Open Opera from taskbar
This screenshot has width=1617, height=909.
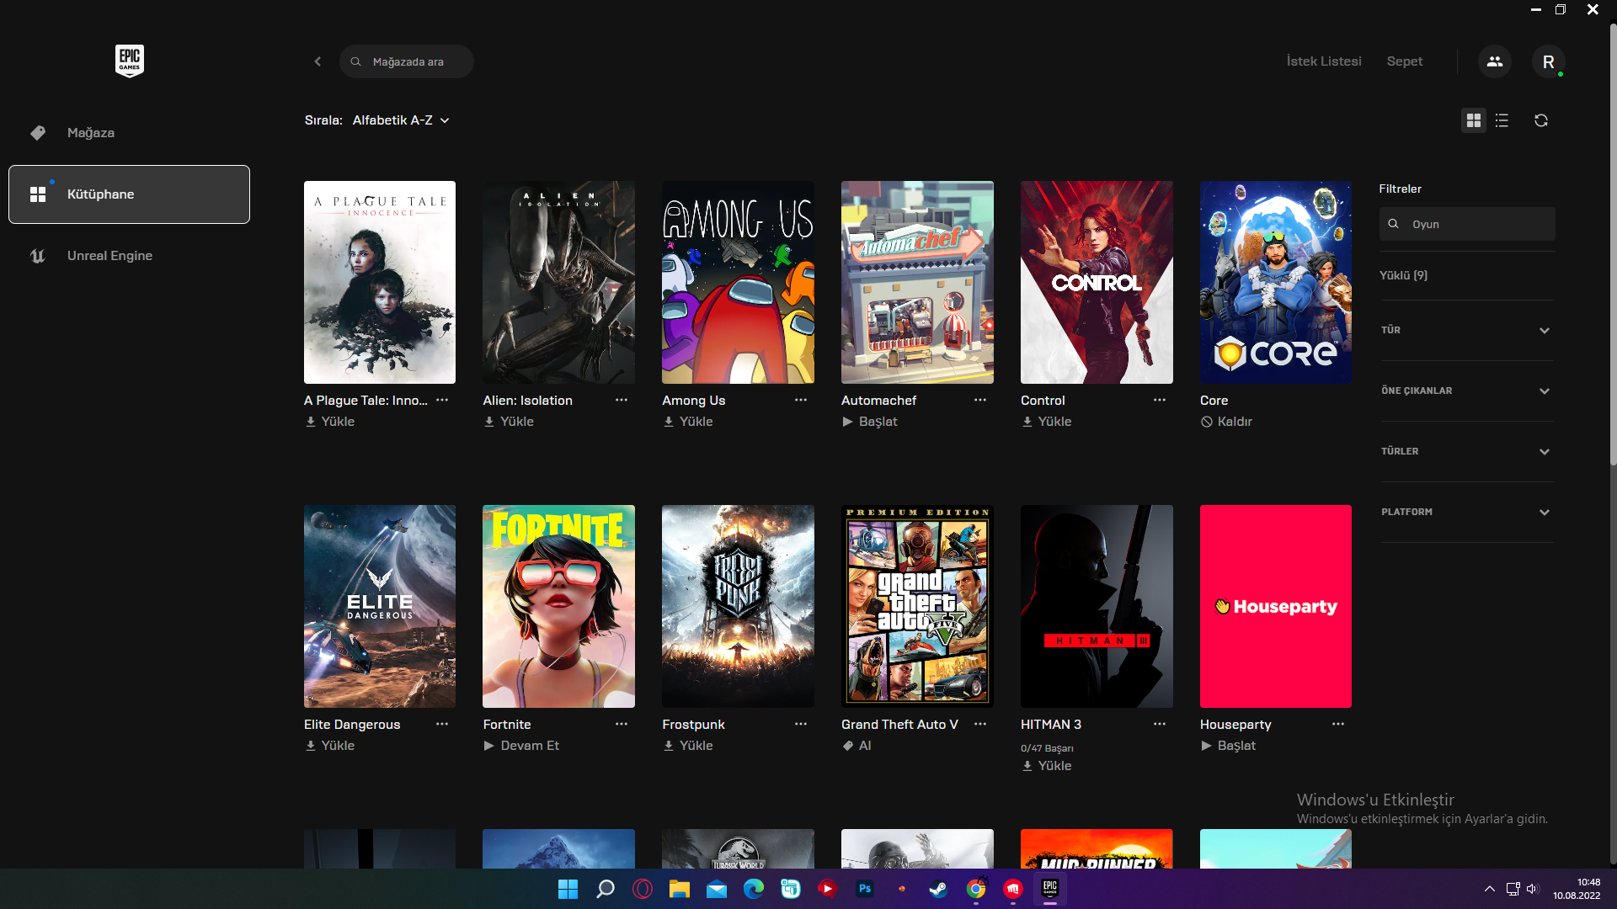click(643, 889)
